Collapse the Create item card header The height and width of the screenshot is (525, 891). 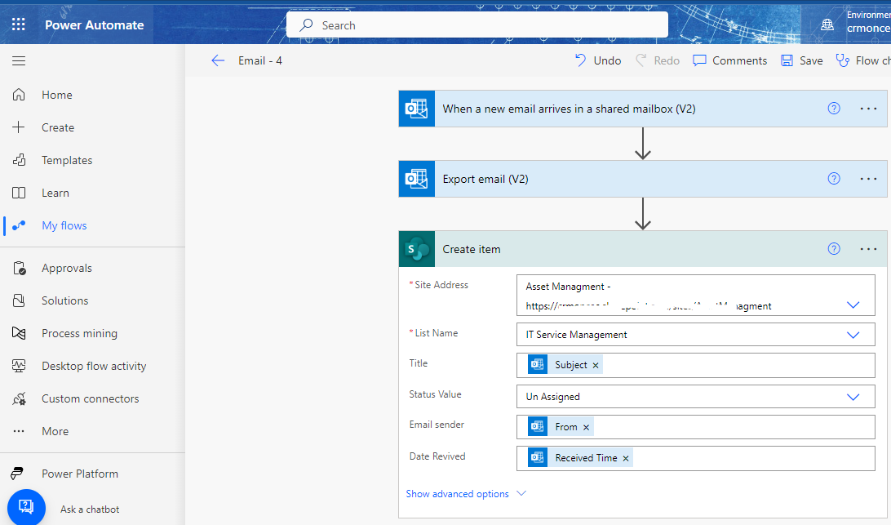coord(643,249)
